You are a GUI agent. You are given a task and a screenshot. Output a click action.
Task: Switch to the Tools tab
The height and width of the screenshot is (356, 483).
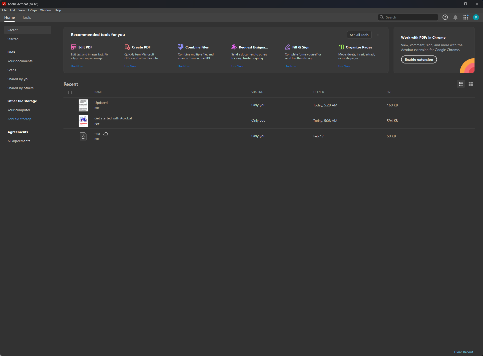coord(26,17)
